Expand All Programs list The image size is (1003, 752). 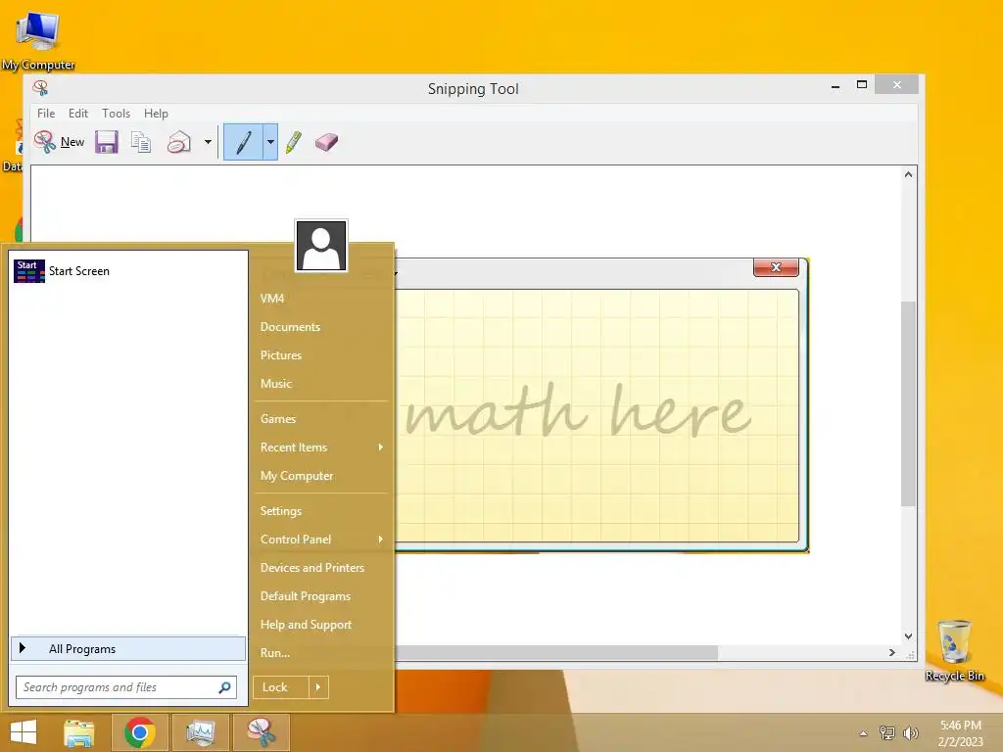click(x=128, y=648)
